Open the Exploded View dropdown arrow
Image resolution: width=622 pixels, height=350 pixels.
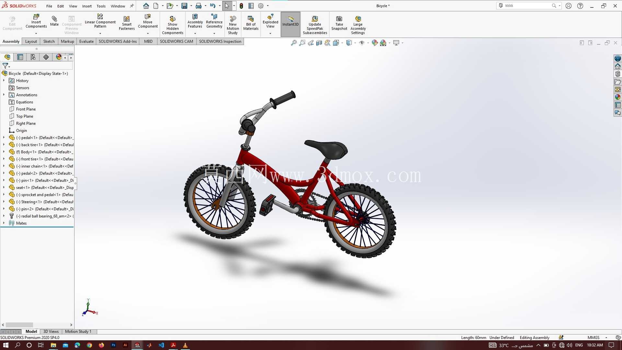[x=270, y=33]
